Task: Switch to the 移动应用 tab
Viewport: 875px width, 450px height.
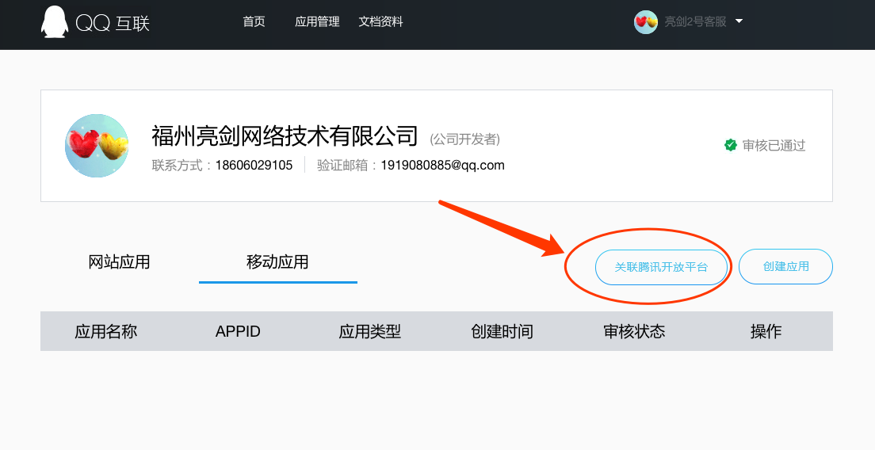Action: [x=278, y=262]
